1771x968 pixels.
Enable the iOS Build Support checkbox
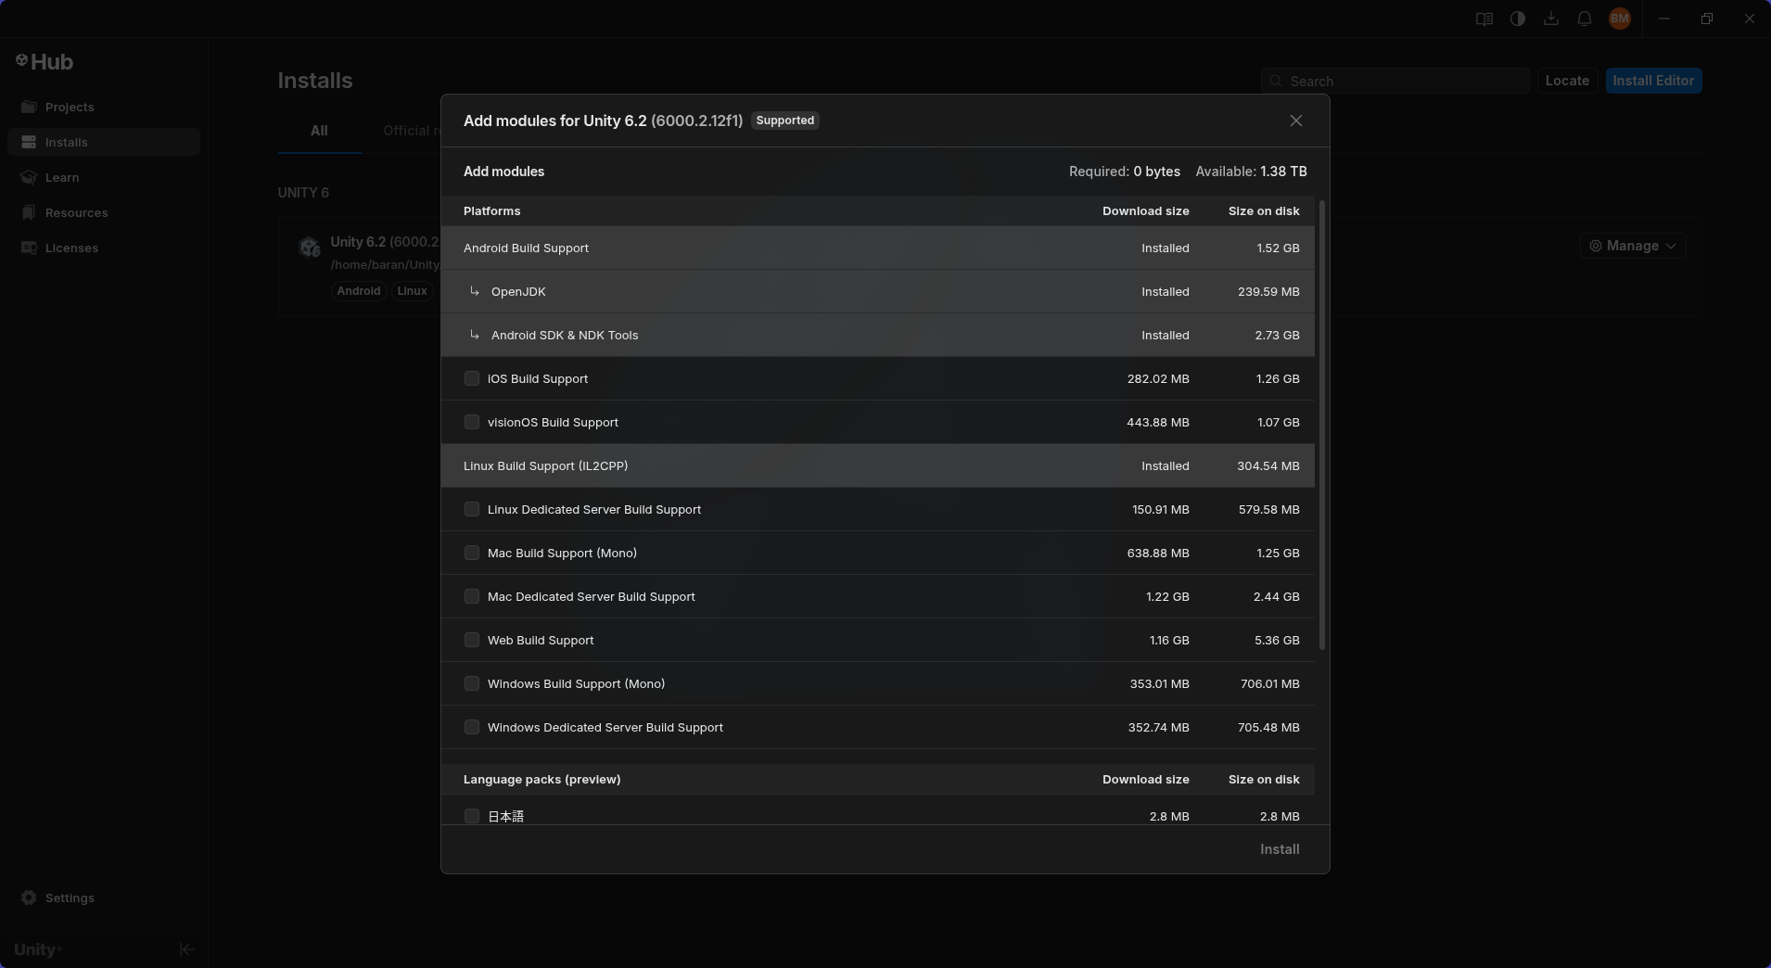pos(472,378)
